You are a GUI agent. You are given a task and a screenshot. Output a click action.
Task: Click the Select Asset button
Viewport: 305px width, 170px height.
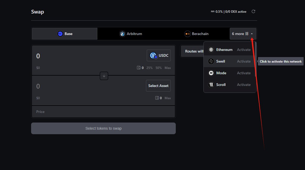pos(158,86)
